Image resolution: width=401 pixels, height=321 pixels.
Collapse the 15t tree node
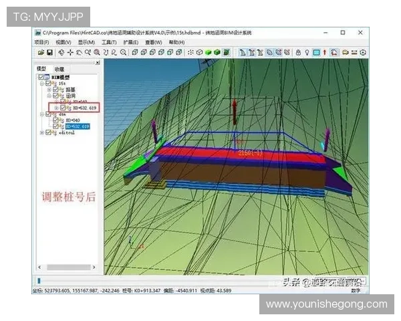(42, 84)
